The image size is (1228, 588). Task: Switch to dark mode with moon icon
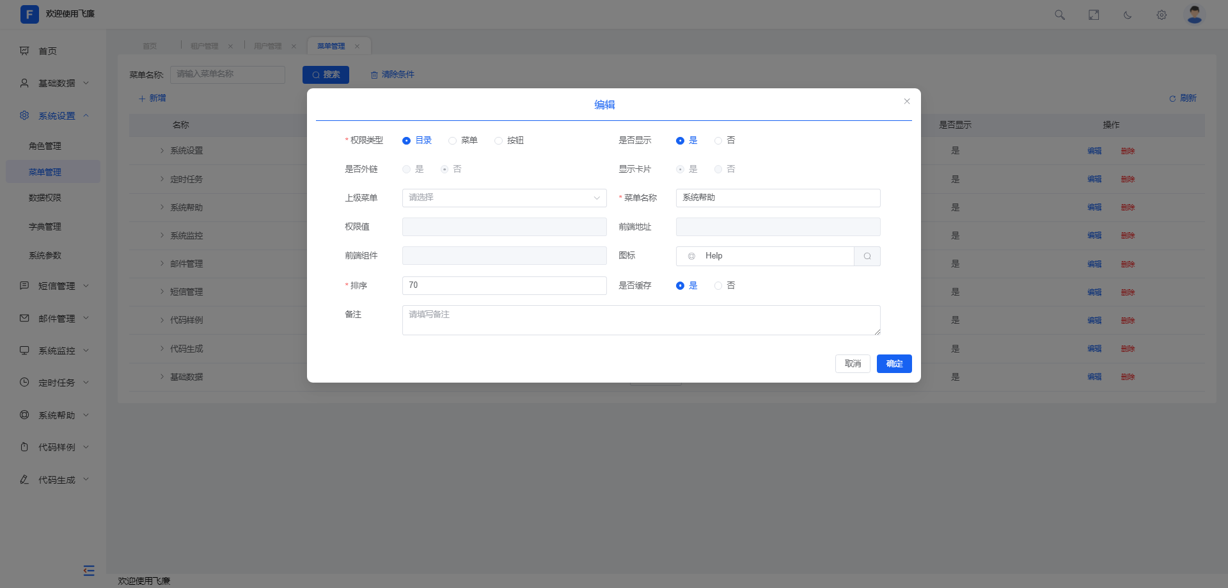tap(1128, 15)
